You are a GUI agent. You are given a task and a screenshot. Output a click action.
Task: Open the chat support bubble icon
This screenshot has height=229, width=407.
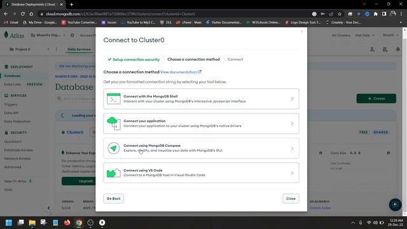395,205
